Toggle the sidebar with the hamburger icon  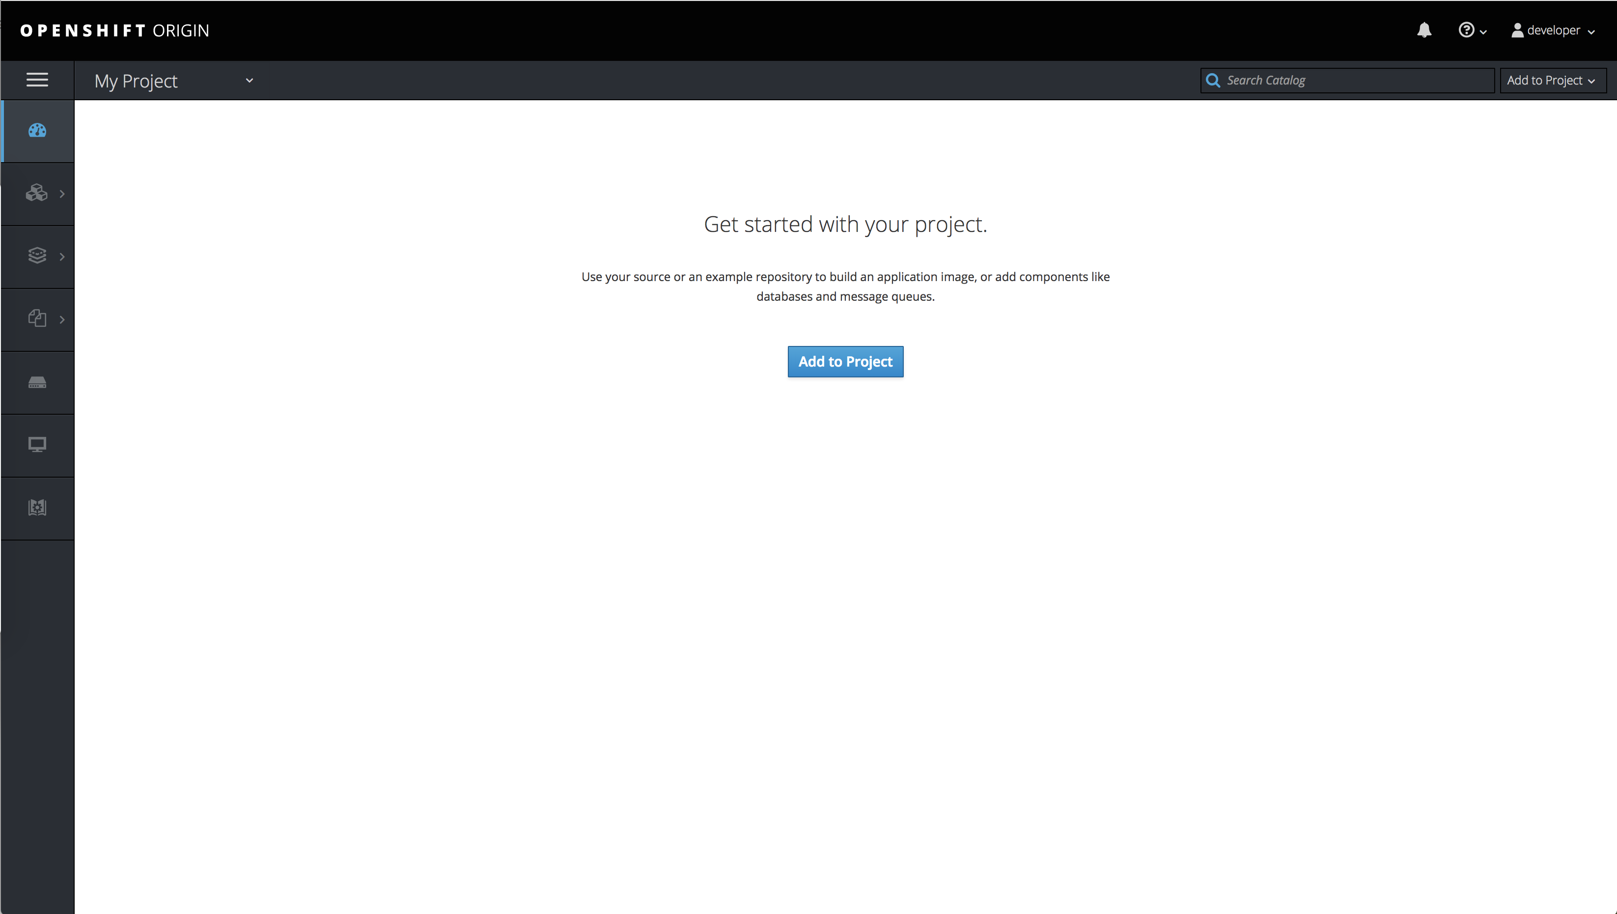pos(37,80)
